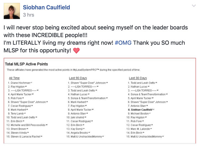199x147 pixels.
Task: Click the icon next to zaki shahid
Action: (85, 117)
